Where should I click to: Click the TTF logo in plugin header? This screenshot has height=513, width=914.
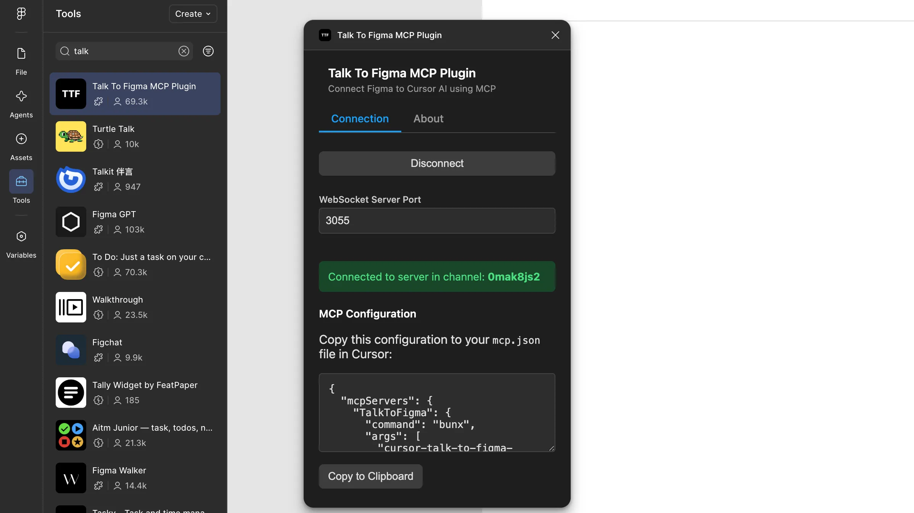325,35
